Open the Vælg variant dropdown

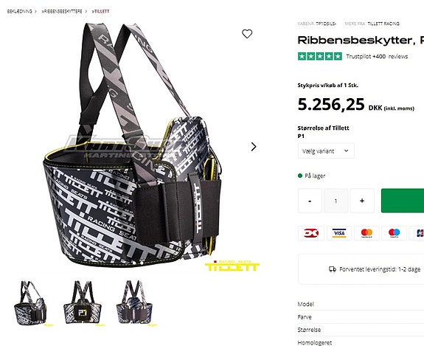pos(326,150)
